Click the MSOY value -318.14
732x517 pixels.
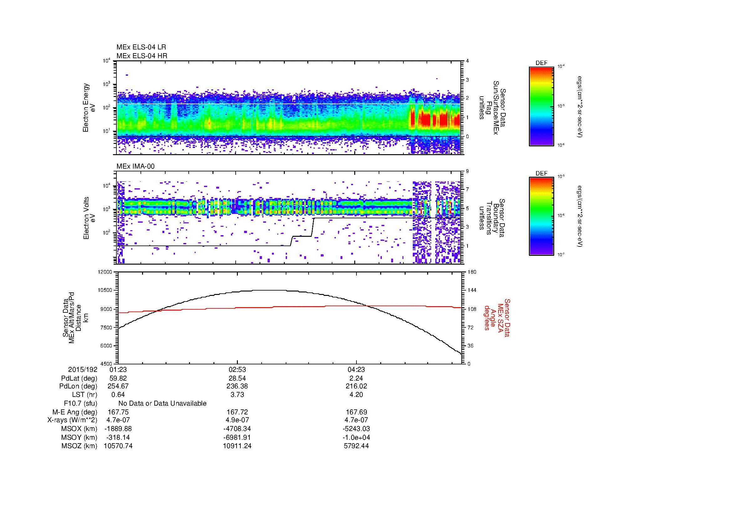tap(118, 437)
